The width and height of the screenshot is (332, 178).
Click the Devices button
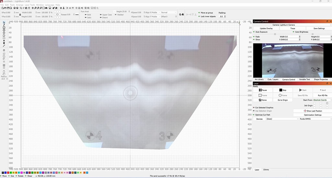[259, 119]
